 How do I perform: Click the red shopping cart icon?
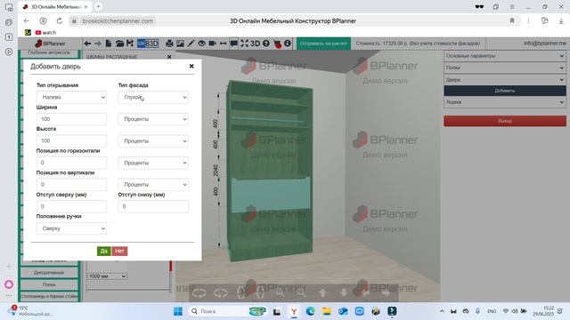[277, 44]
